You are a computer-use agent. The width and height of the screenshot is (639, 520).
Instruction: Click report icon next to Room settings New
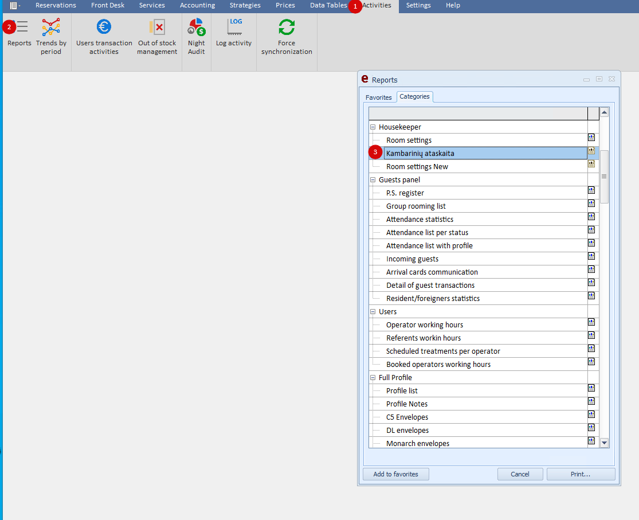tap(591, 164)
